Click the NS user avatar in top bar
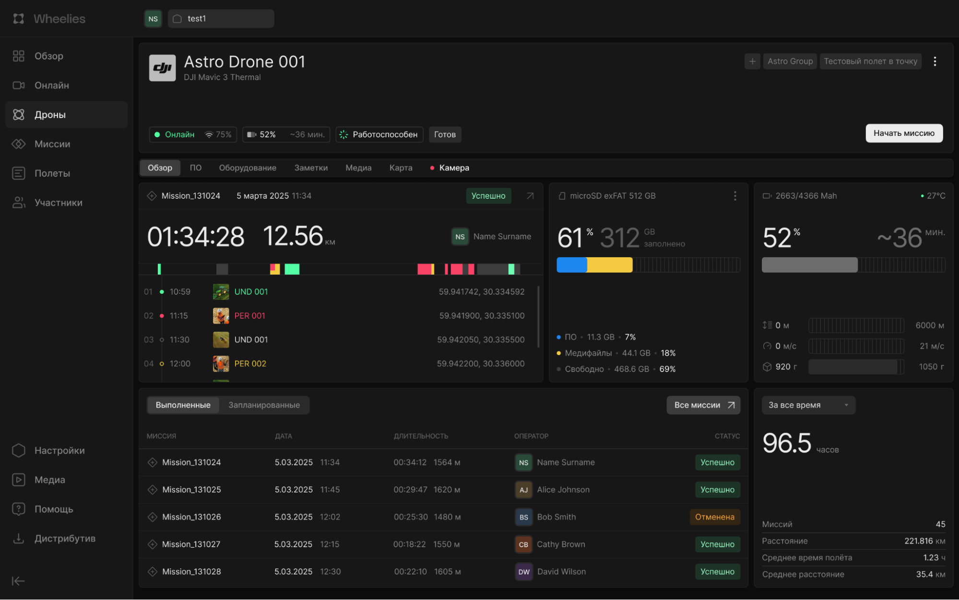The height and width of the screenshot is (600, 959). tap(153, 19)
